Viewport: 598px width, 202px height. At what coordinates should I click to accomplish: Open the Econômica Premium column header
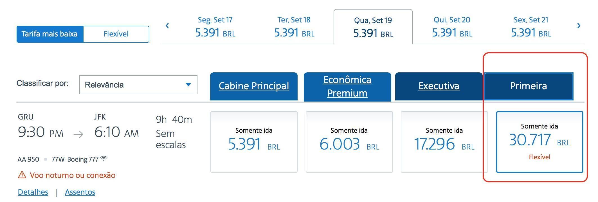(x=347, y=86)
